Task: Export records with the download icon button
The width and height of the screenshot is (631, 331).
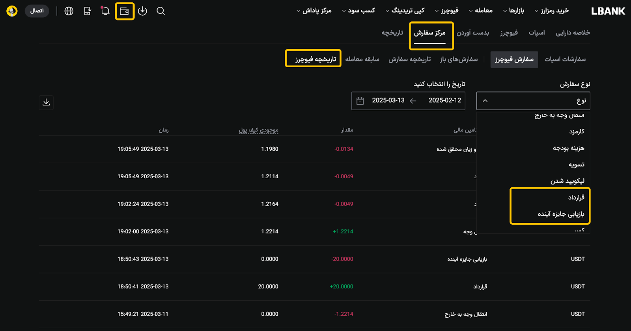Action: coord(46,102)
